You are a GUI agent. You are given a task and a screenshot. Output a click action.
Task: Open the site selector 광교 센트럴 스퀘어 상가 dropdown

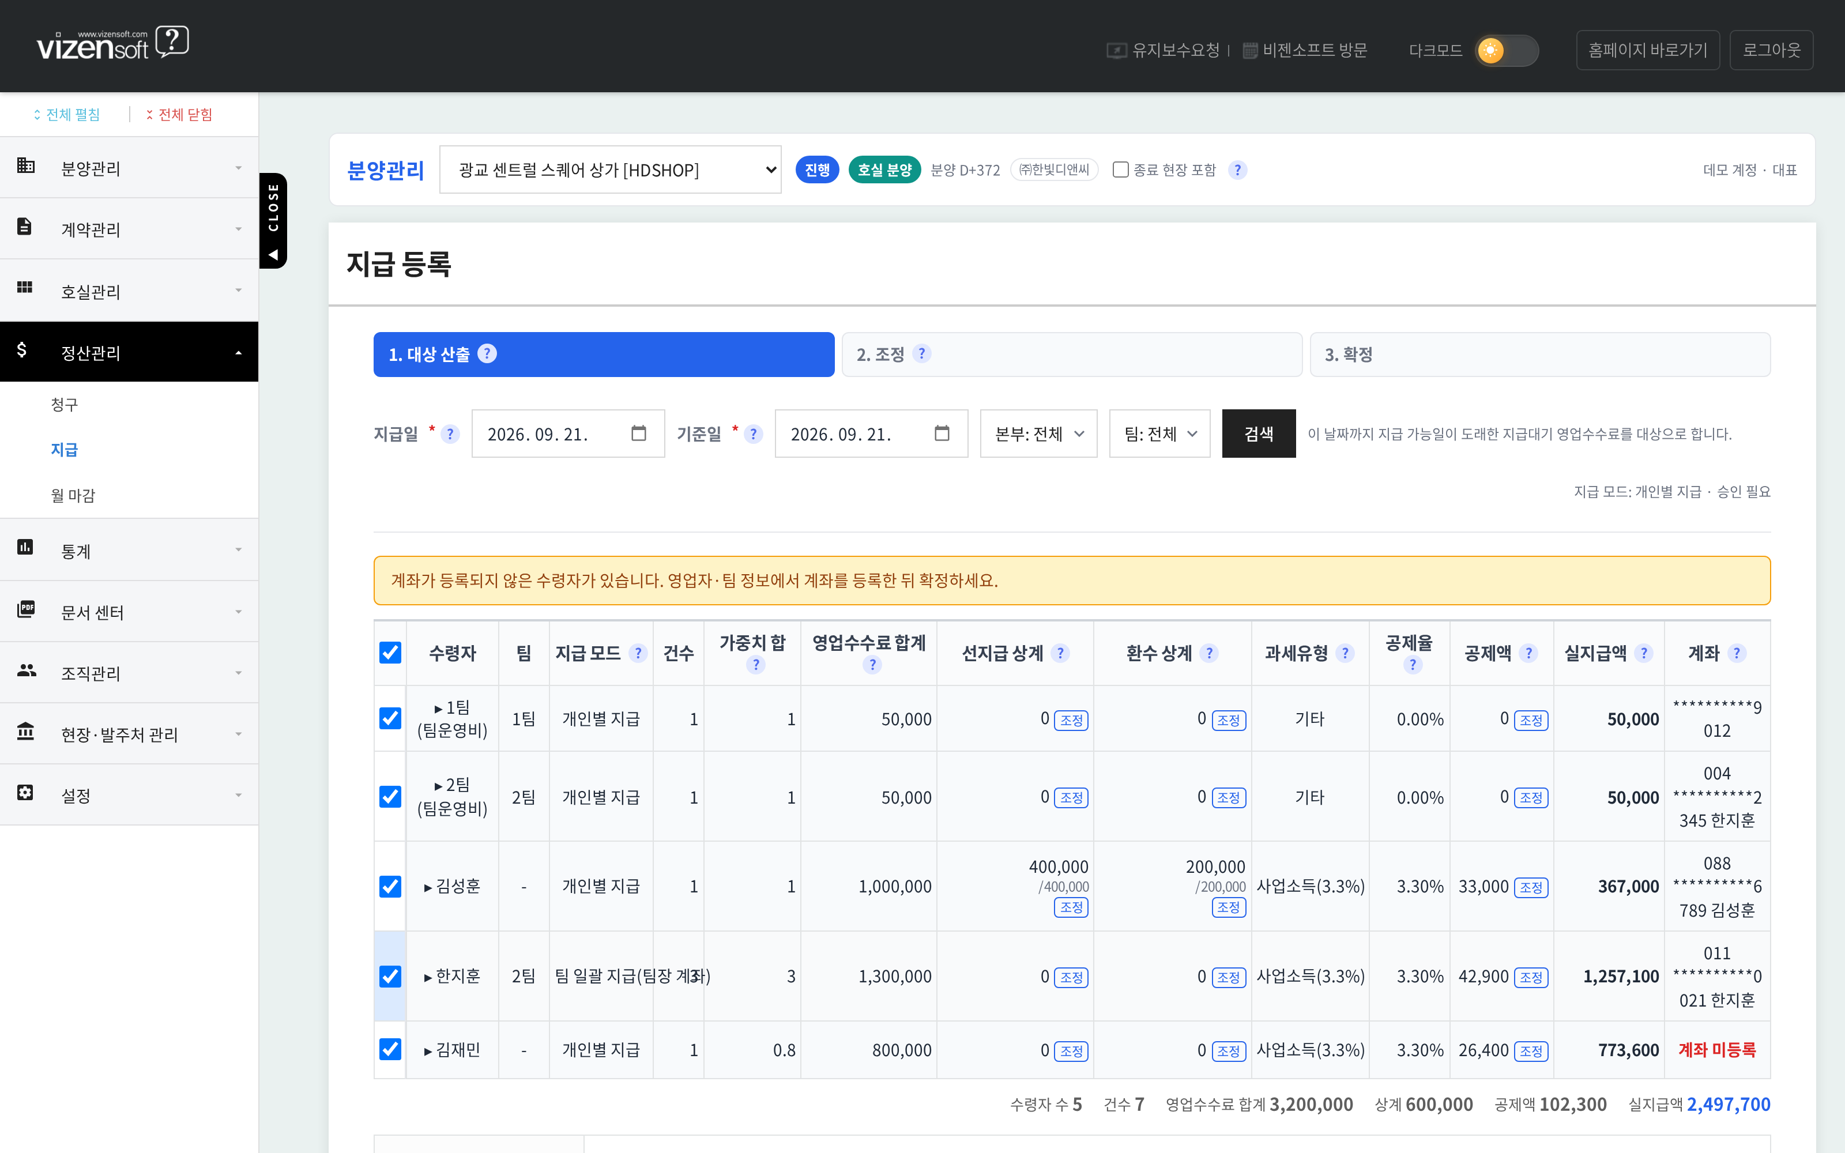tap(611, 169)
